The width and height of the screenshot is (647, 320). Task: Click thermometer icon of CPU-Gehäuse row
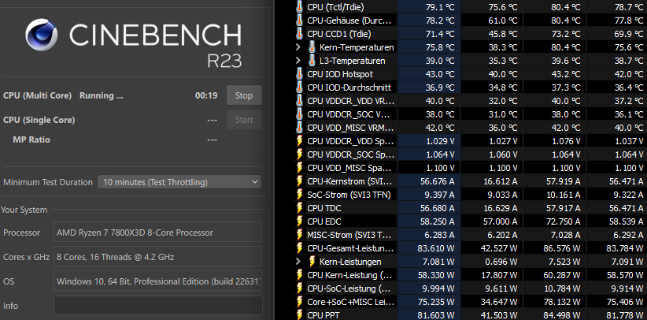[300, 20]
